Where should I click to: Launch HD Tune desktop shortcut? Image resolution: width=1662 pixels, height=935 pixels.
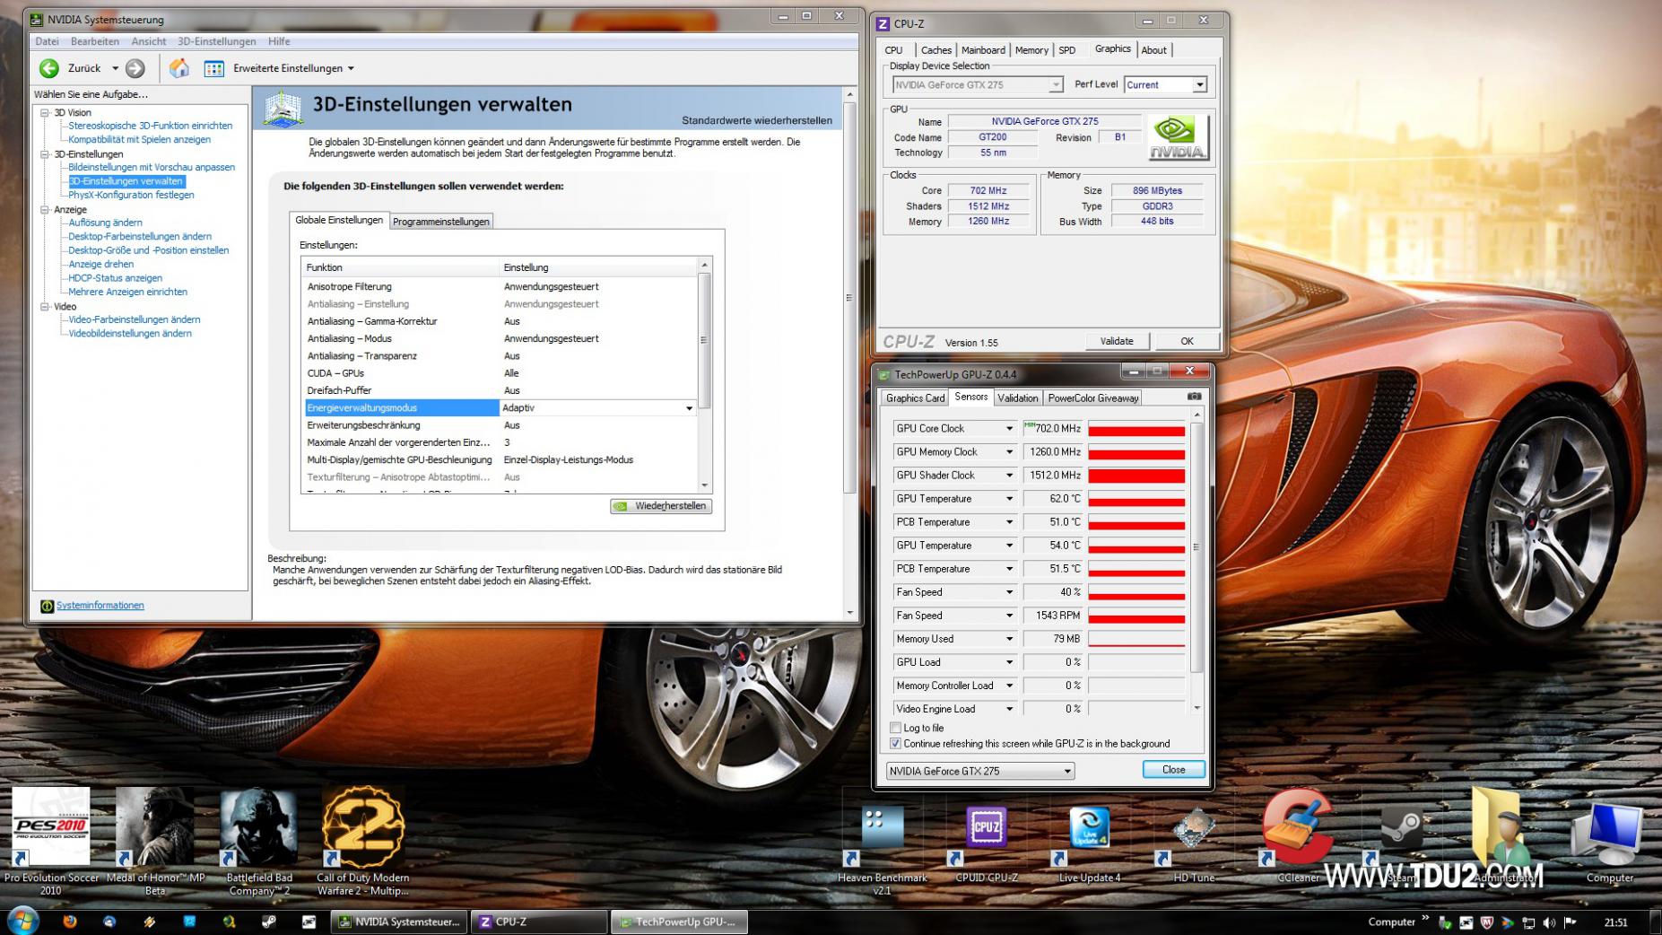[1194, 843]
